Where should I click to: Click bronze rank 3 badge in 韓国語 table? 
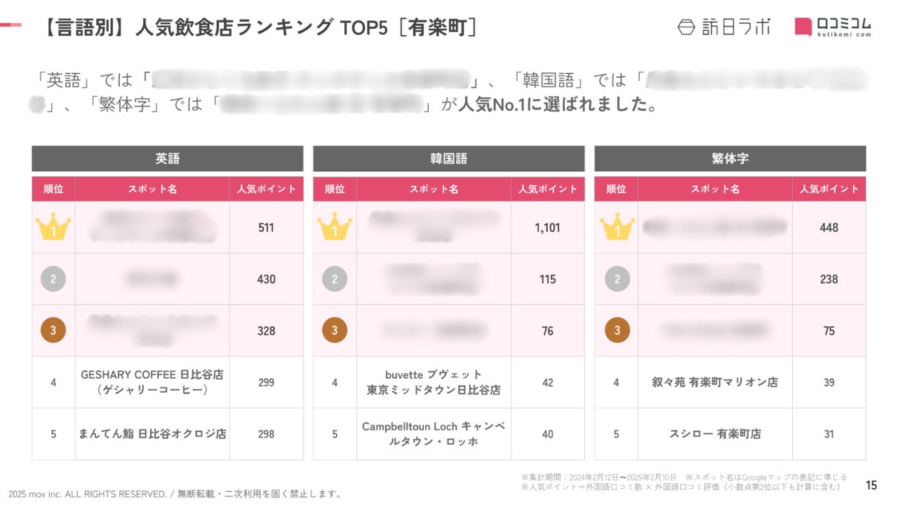[335, 330]
